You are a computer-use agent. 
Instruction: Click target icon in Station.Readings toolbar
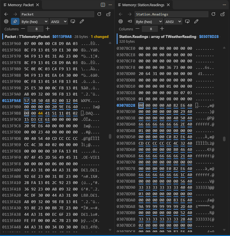tap(121, 21)
